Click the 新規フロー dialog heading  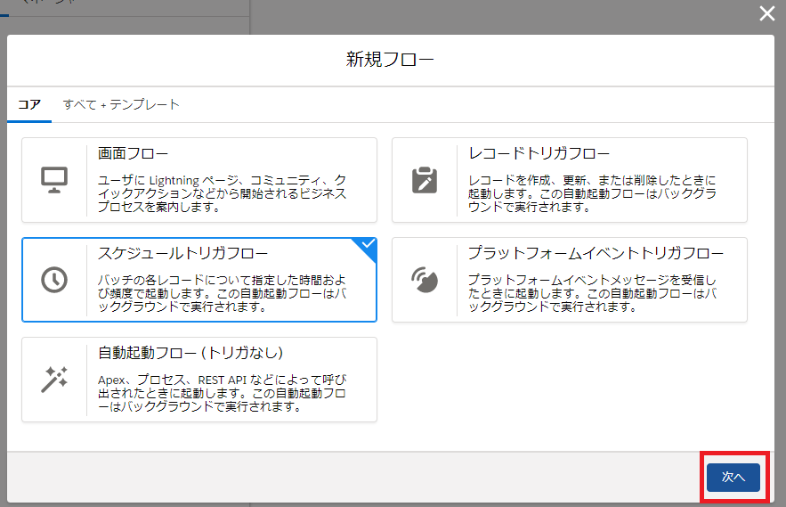tap(390, 60)
